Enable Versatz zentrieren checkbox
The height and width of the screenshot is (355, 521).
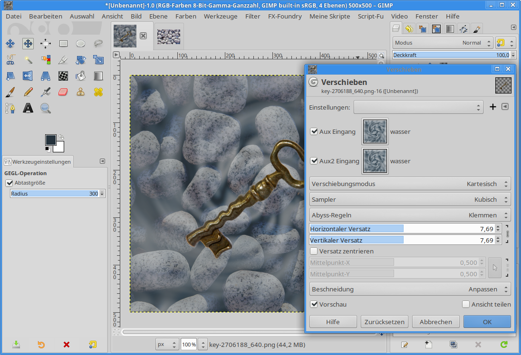coord(314,251)
